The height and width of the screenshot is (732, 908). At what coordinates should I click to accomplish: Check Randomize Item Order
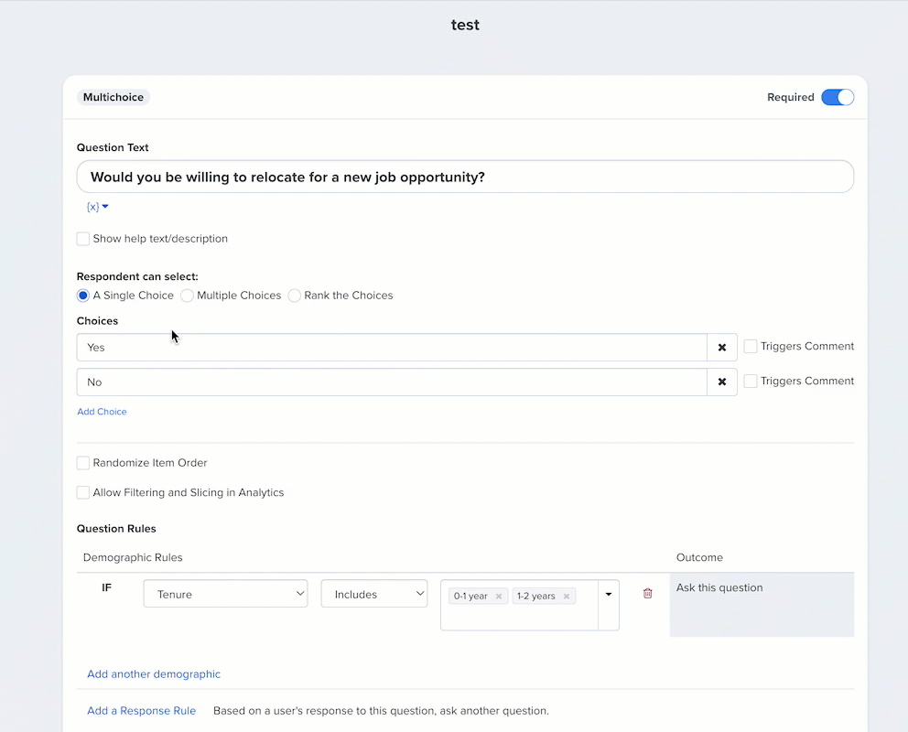[x=83, y=463]
